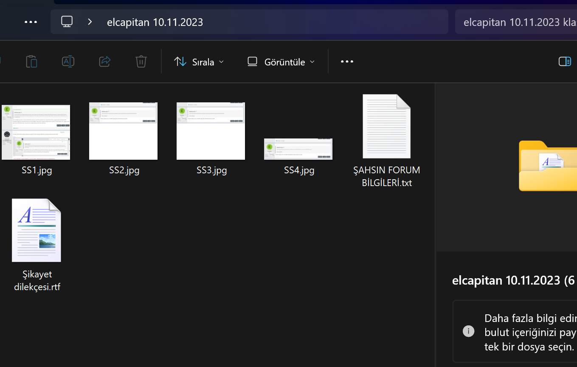This screenshot has height=367, width=577.
Task: Toggle the details pane icon
Action: (x=565, y=62)
